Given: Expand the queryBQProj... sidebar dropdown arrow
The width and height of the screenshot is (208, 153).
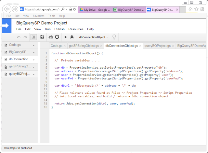Looking at the screenshot, I should (34, 74).
